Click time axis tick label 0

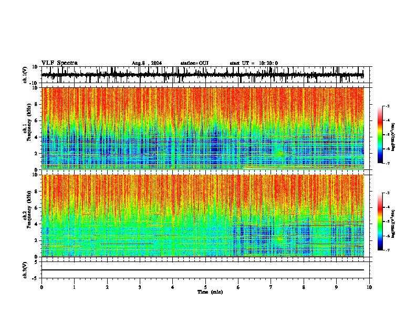click(41, 287)
